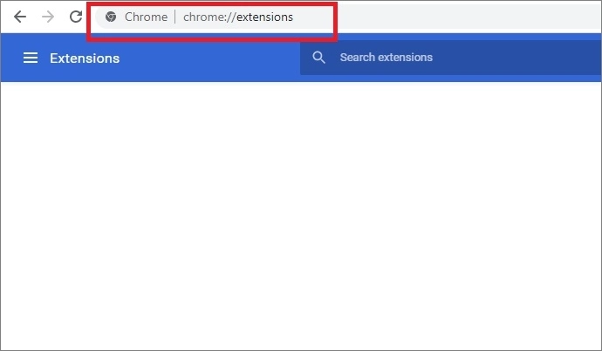Click the "Search extensions" placeholder text

coord(386,58)
